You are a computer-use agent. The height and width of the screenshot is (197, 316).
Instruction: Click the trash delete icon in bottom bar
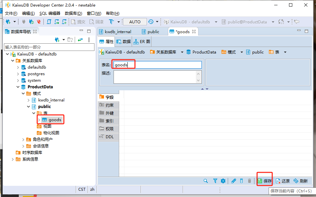250,181
